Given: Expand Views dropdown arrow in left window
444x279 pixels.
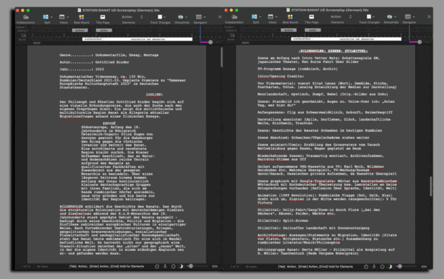Looking at the screenshot, I should point(67,17).
